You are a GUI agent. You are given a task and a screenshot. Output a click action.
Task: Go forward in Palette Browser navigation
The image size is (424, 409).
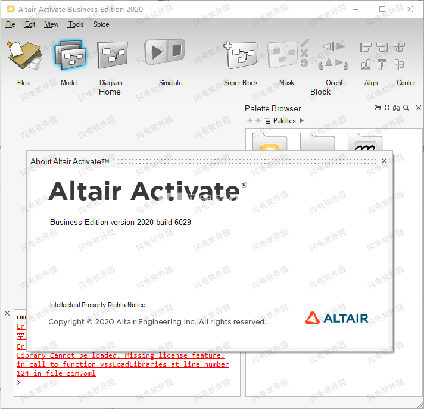click(x=258, y=121)
